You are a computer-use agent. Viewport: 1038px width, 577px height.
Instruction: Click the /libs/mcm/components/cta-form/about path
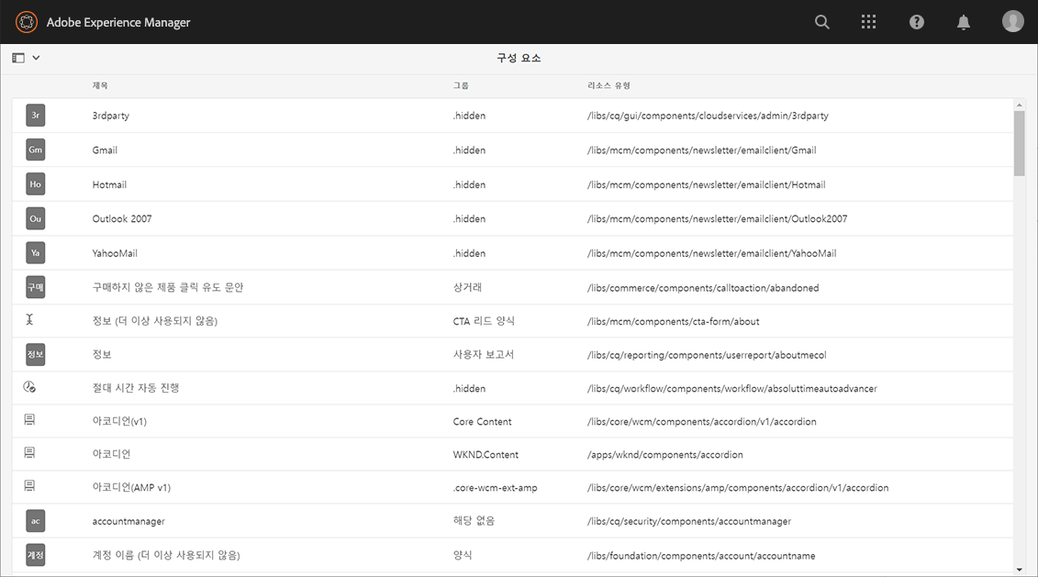[674, 322]
